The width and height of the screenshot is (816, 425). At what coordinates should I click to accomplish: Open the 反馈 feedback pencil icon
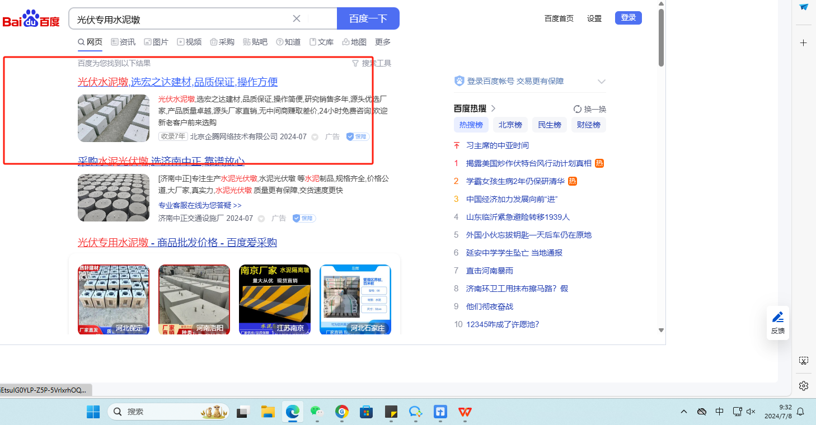[777, 318]
